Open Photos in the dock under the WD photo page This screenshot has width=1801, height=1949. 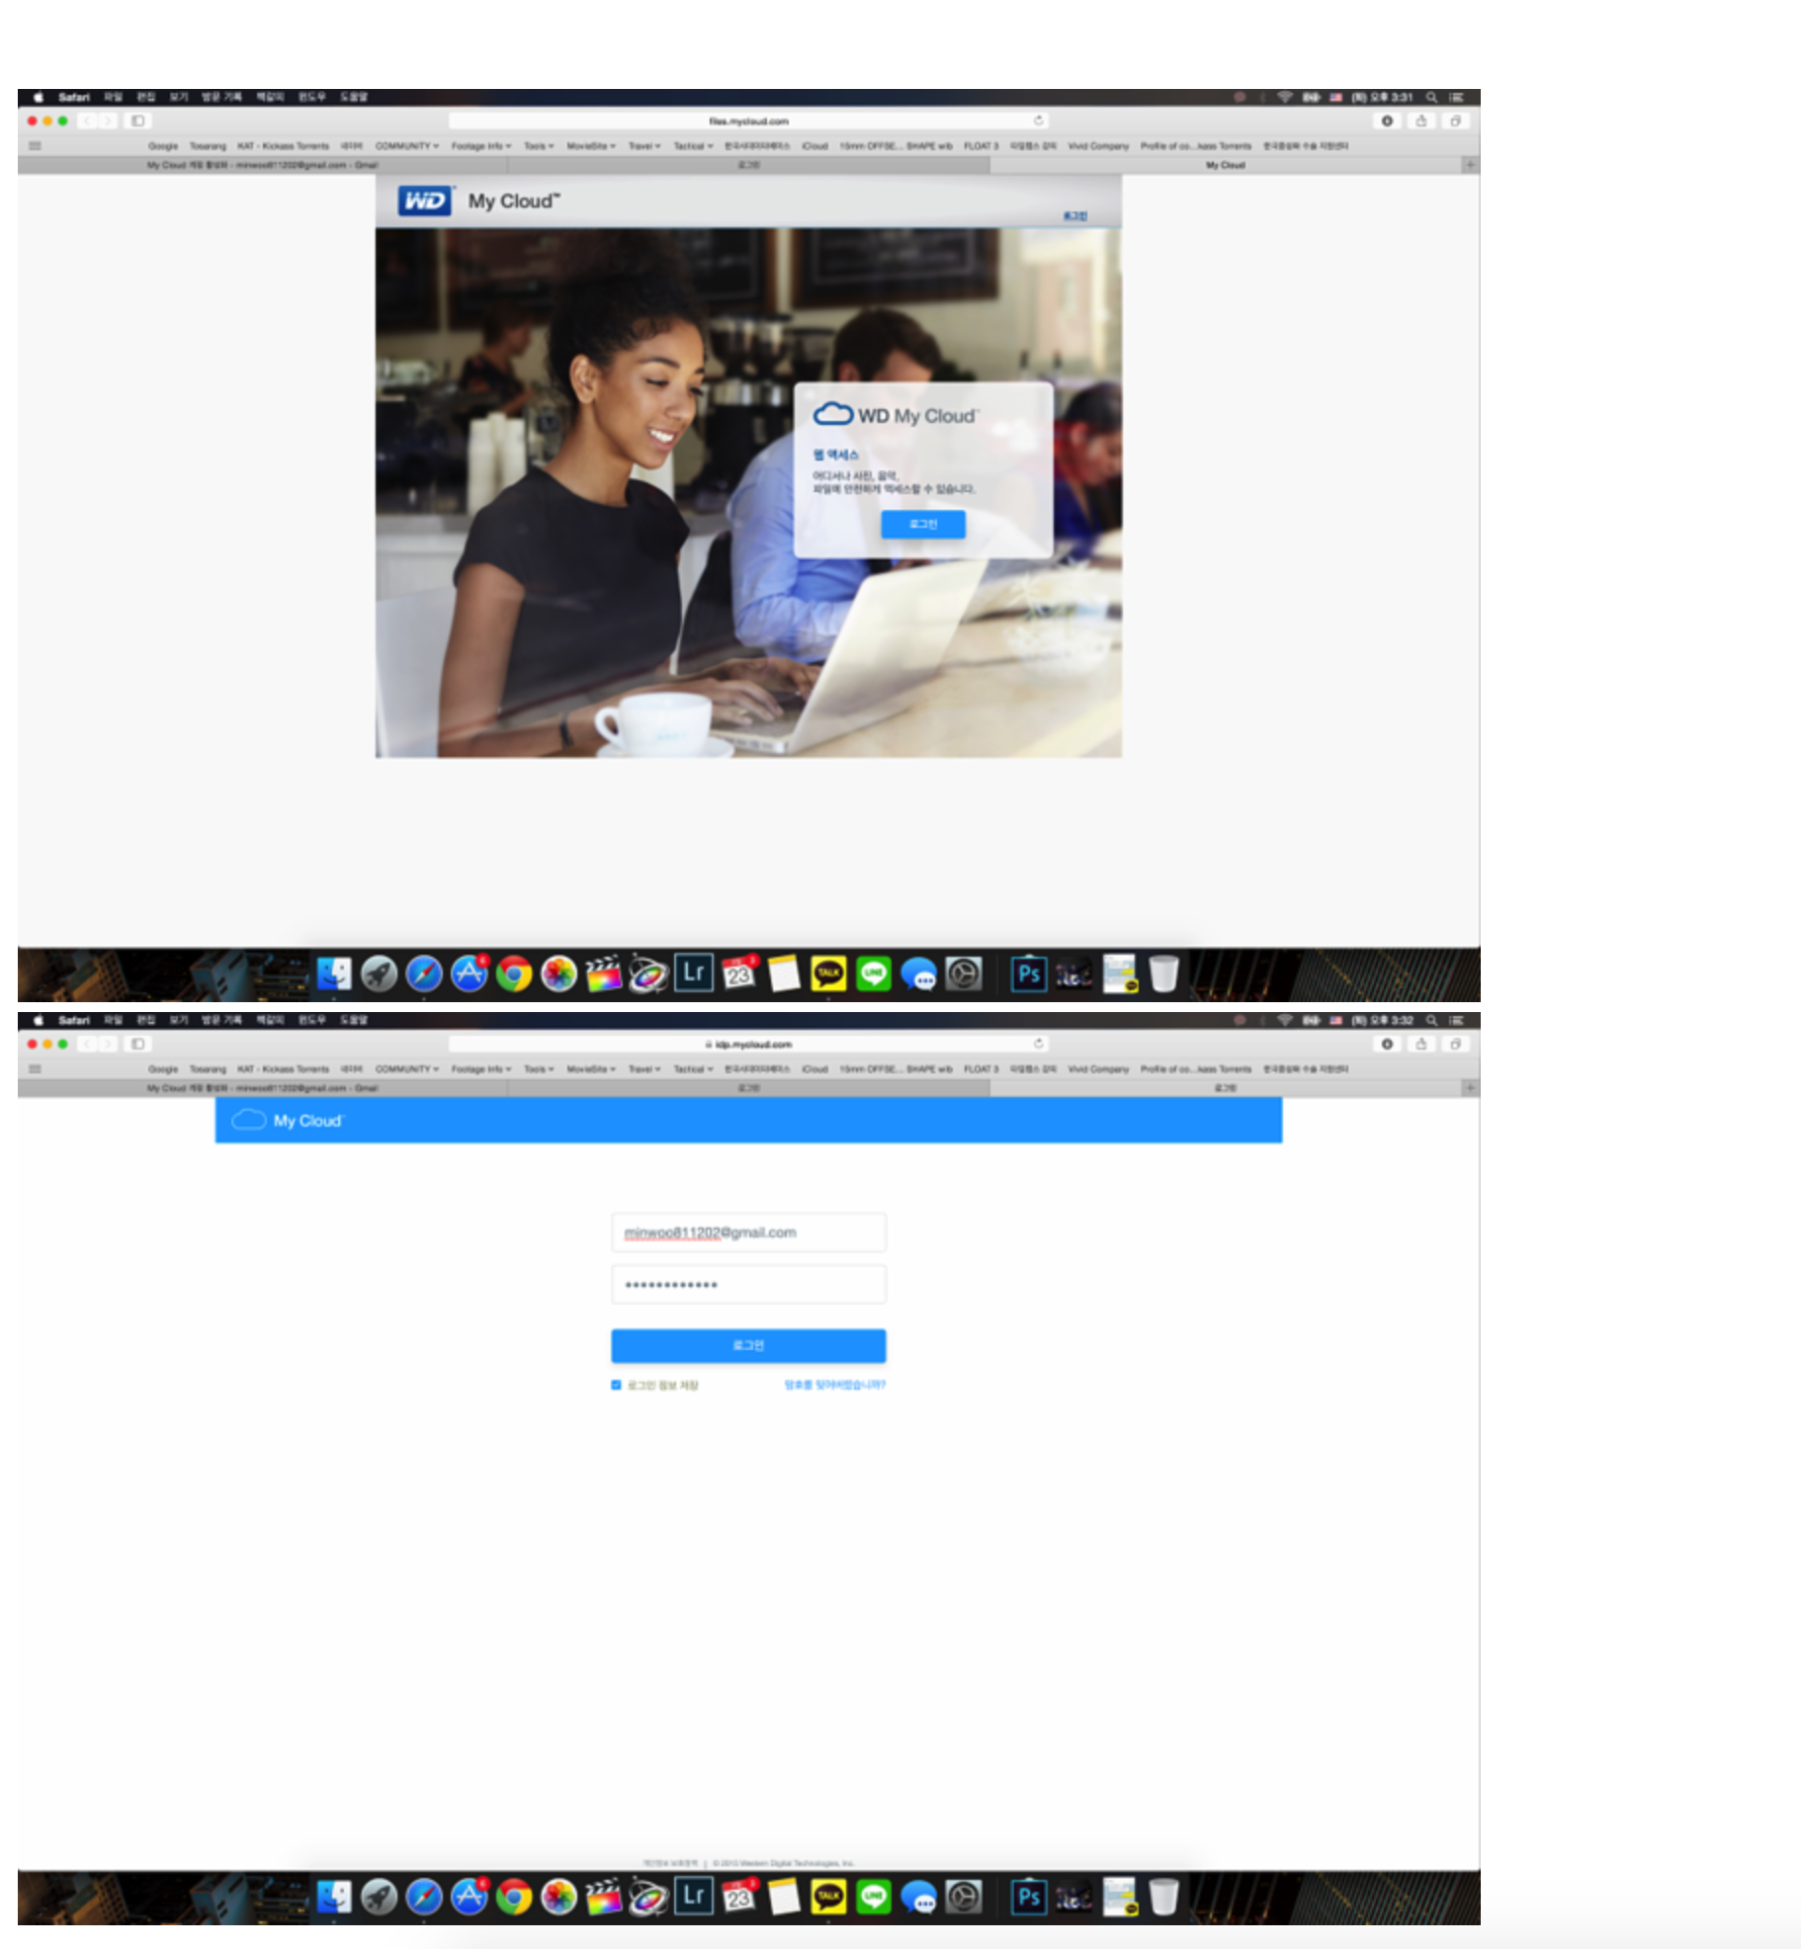tap(559, 974)
